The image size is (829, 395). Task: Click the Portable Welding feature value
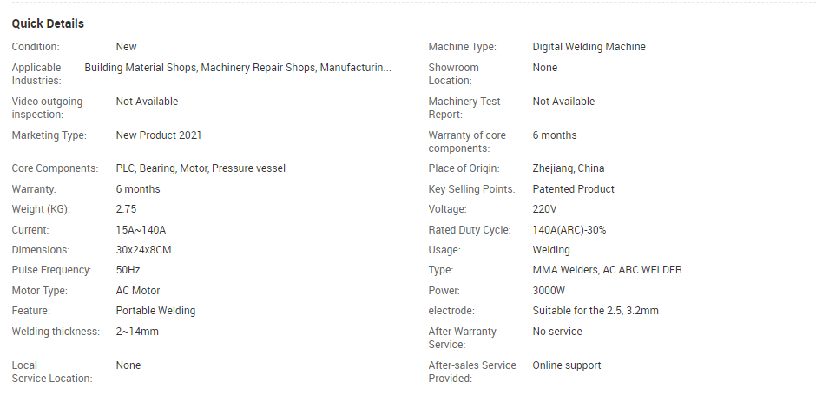coord(155,311)
